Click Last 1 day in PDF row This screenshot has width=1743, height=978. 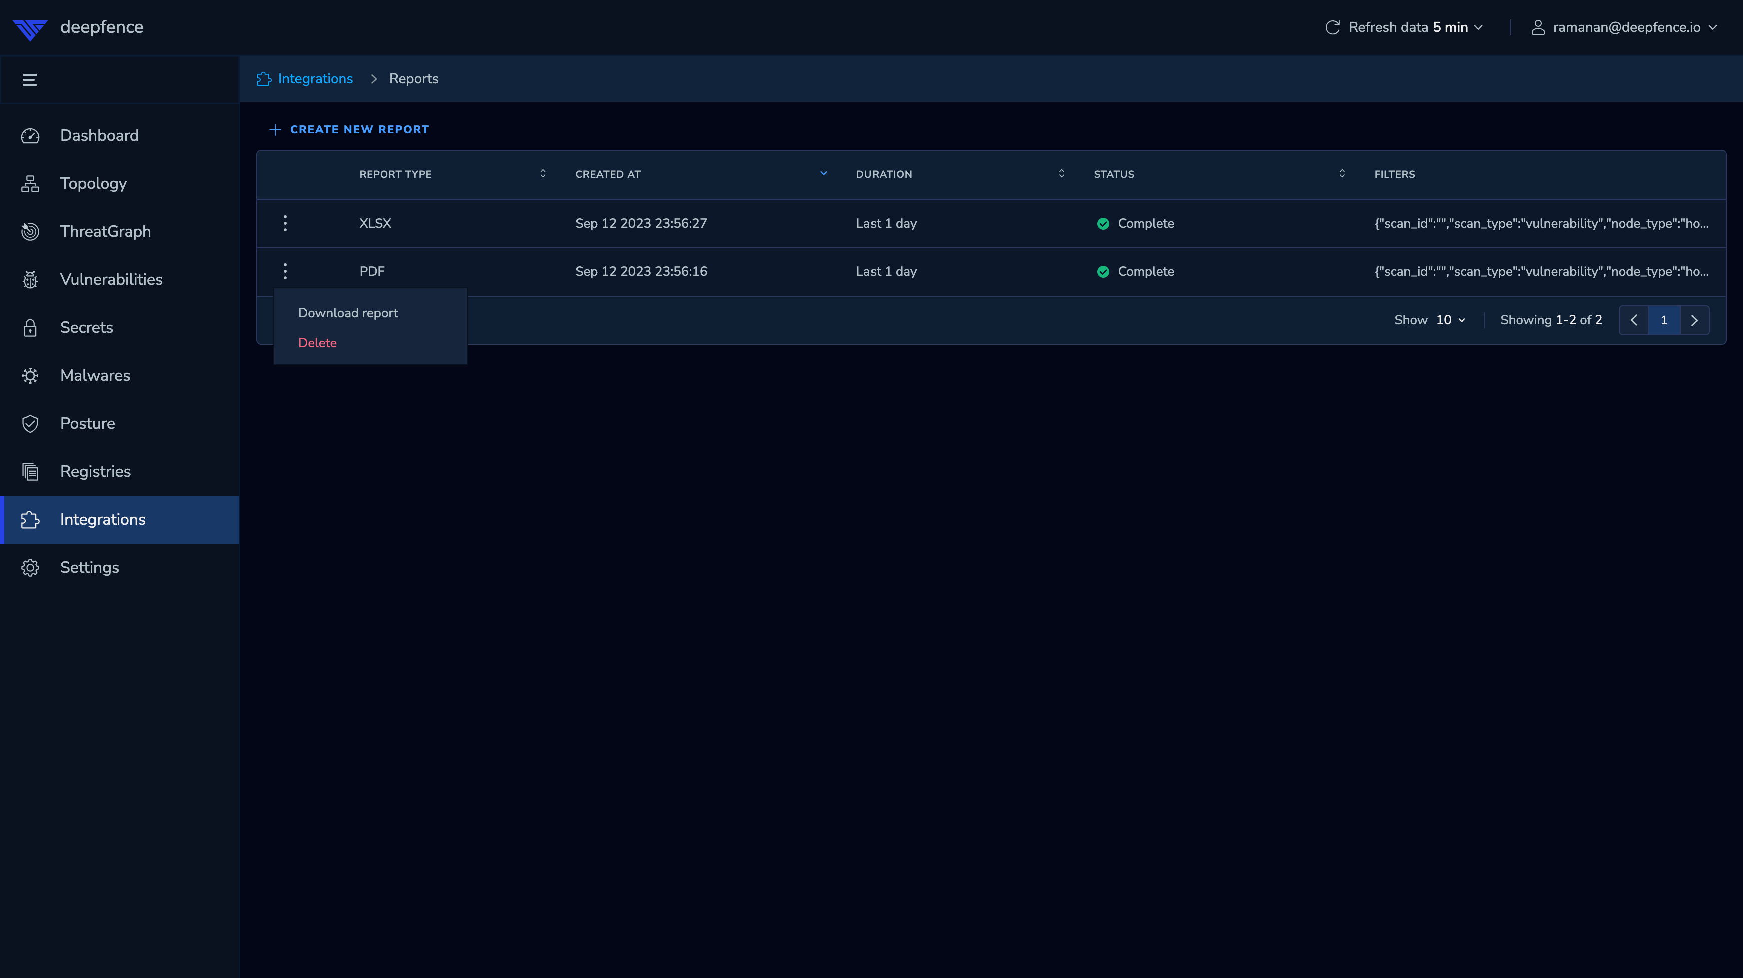click(x=886, y=272)
